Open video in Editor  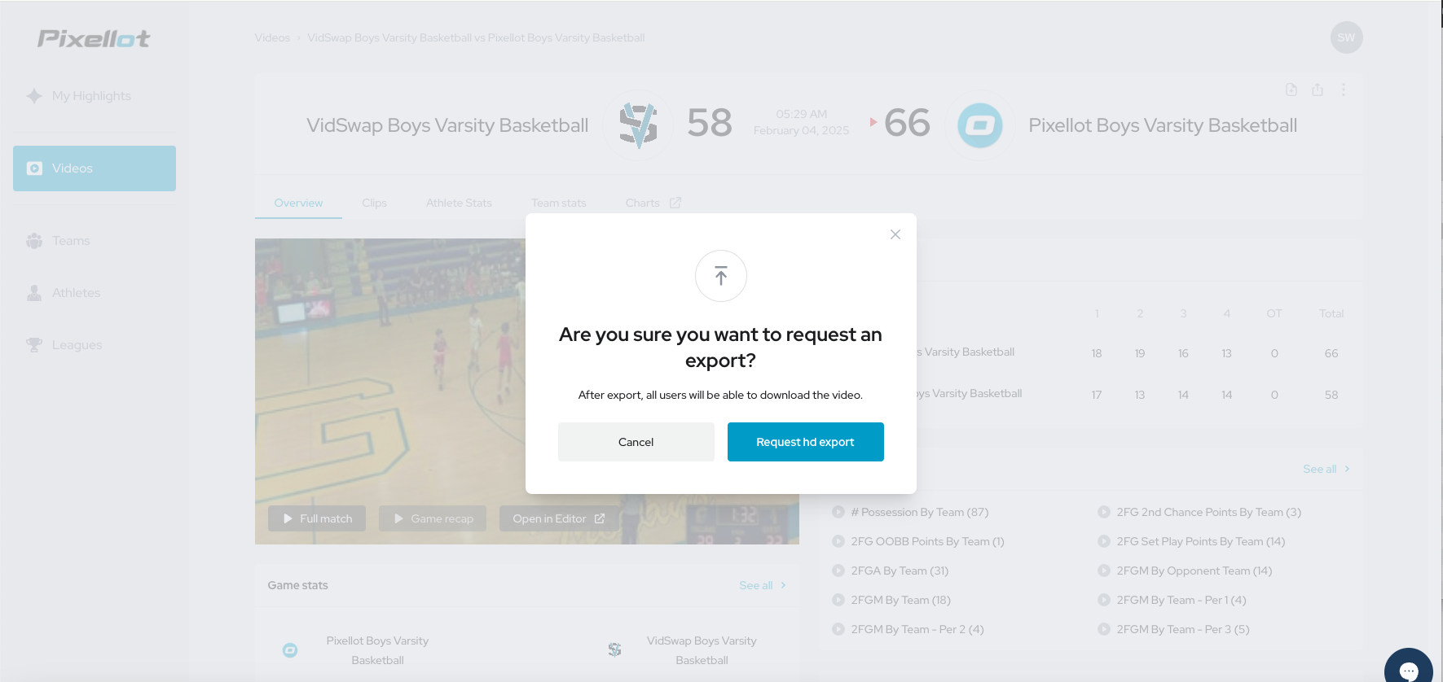[x=558, y=518]
